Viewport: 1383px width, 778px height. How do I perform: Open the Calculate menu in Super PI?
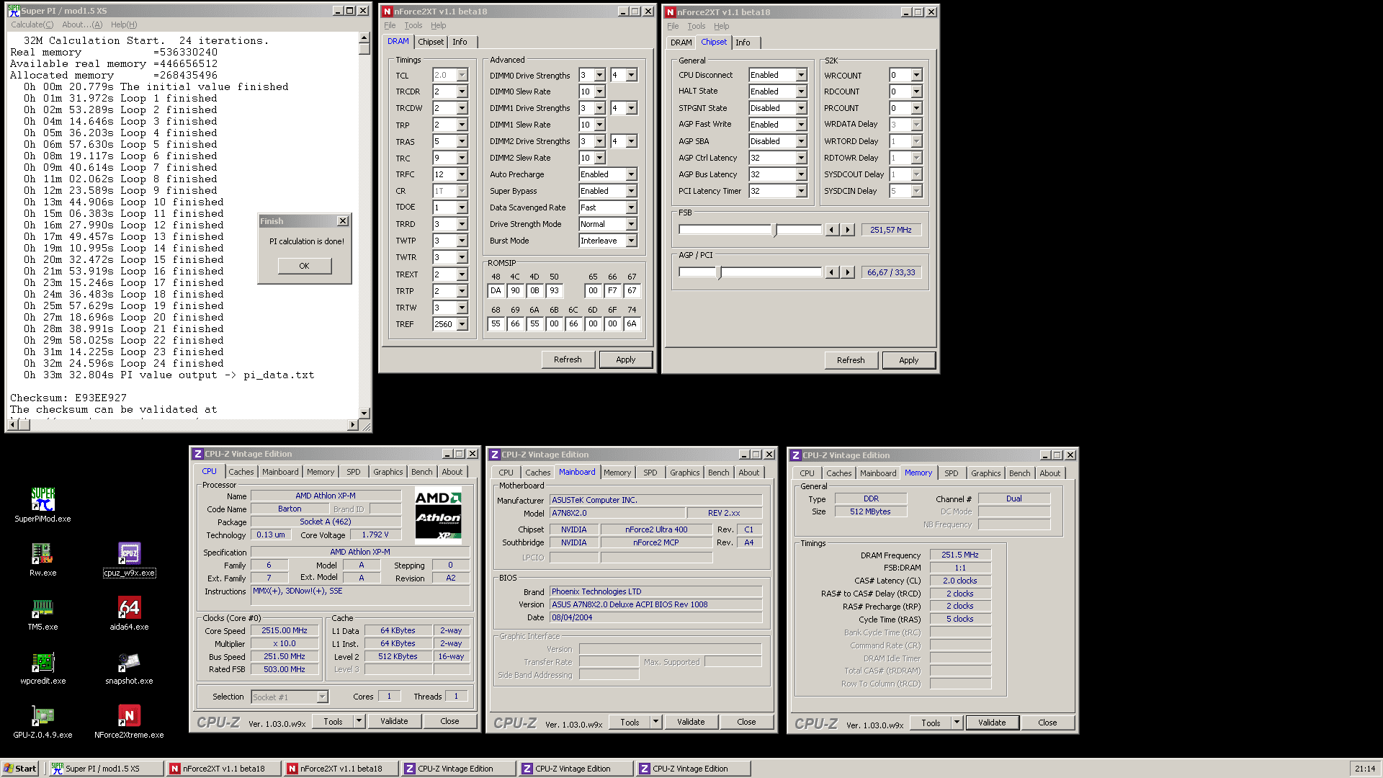point(32,24)
